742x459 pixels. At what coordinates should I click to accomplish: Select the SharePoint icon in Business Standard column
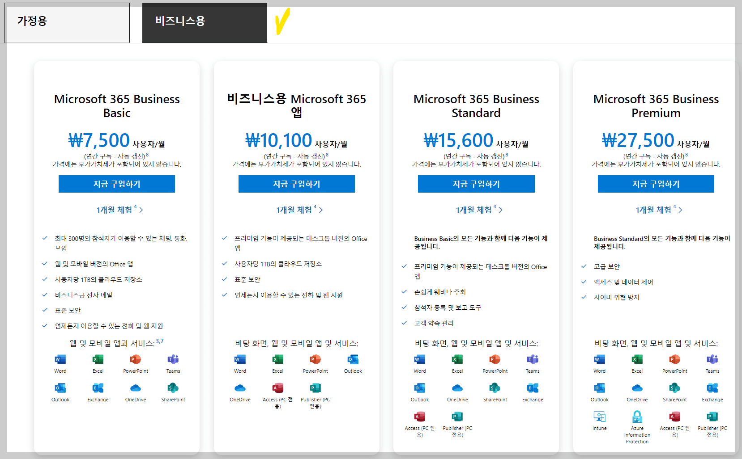pos(495,389)
